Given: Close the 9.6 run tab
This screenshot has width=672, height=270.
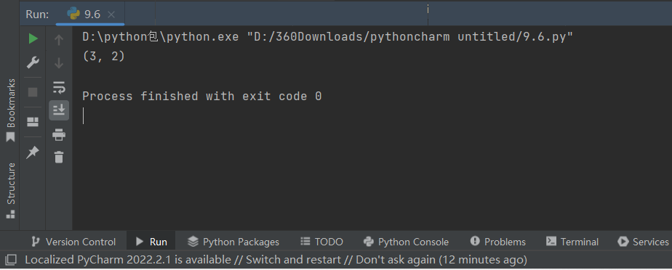Looking at the screenshot, I should [x=111, y=15].
